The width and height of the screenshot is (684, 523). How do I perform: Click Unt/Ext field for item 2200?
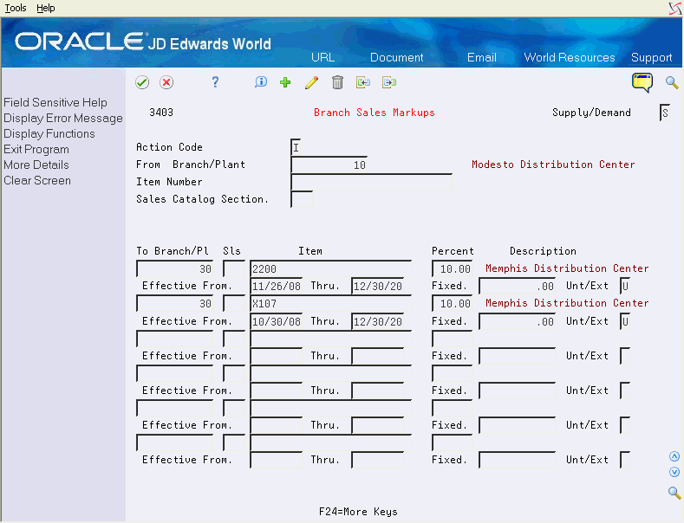pos(625,286)
